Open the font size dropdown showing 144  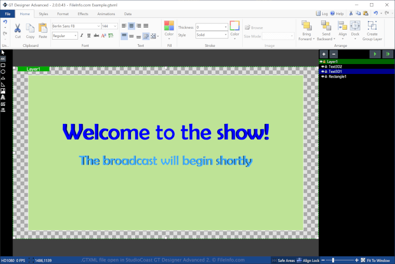click(115, 26)
